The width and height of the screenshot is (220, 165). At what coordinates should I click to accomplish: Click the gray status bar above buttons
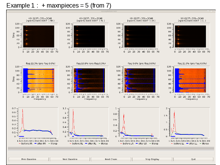click(111, 148)
